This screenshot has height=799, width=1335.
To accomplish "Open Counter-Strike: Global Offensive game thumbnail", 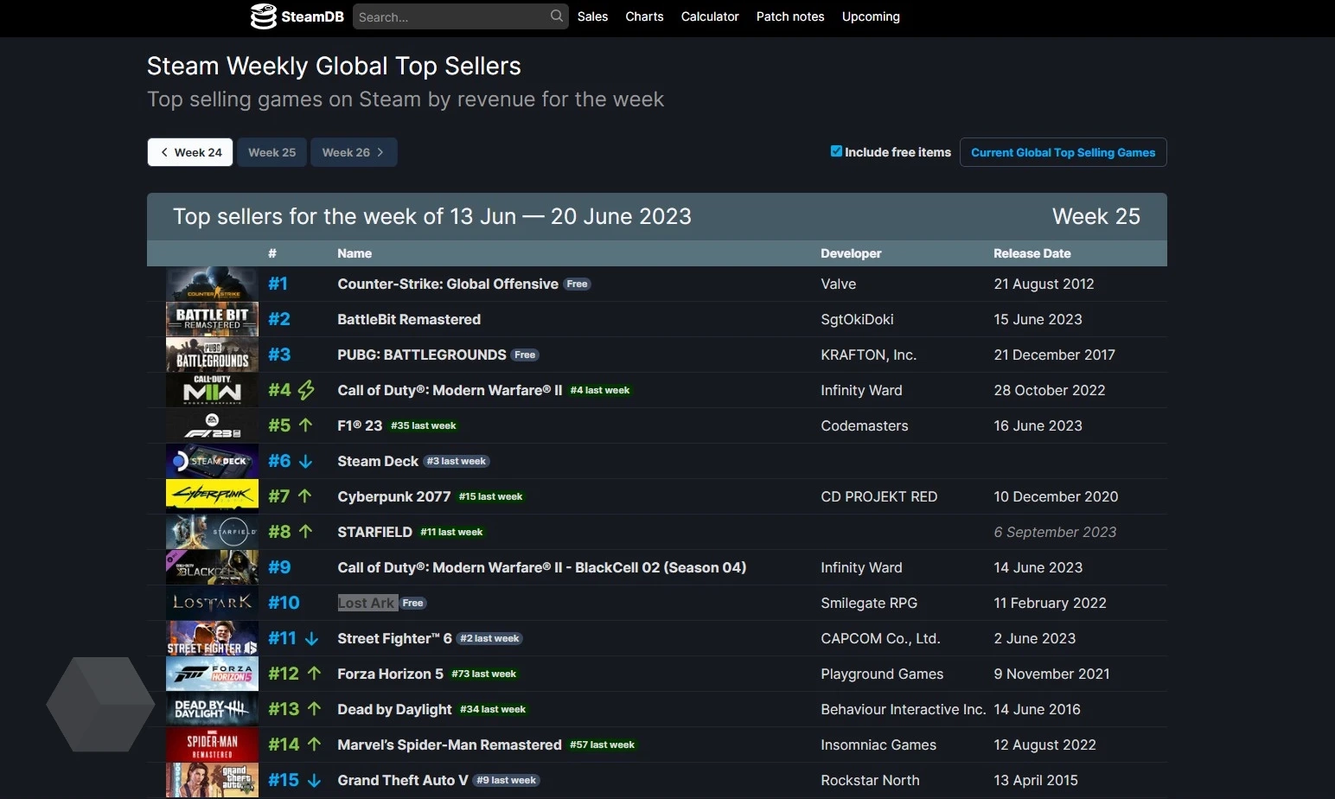I will [x=212, y=284].
